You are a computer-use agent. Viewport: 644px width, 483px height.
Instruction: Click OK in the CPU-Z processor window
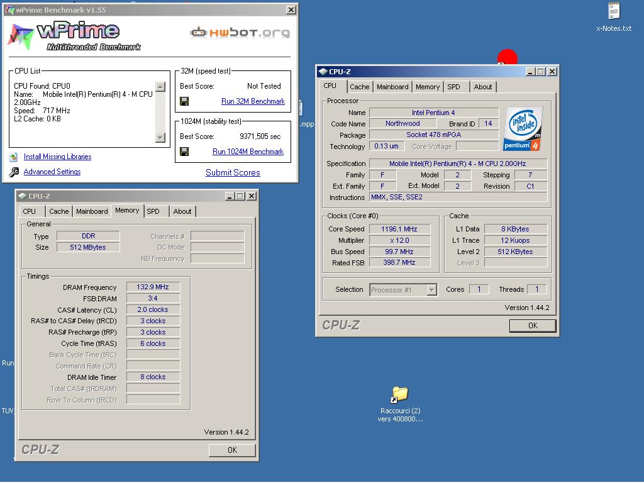[533, 326]
